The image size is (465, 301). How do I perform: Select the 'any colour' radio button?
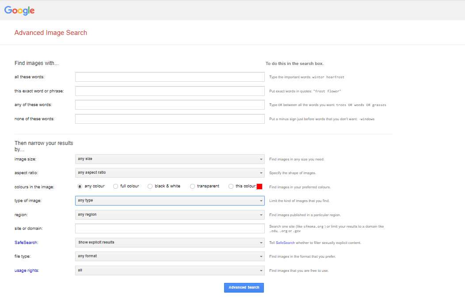[80, 187]
